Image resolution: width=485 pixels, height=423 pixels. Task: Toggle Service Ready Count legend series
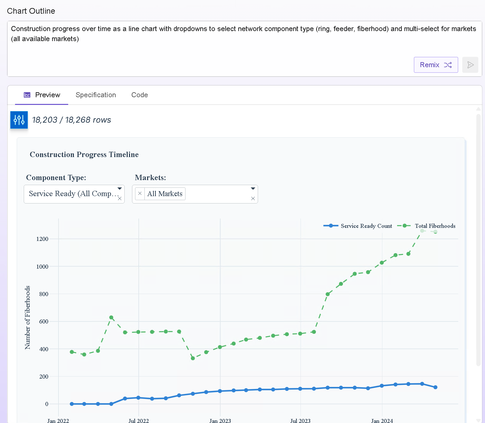[x=366, y=226]
